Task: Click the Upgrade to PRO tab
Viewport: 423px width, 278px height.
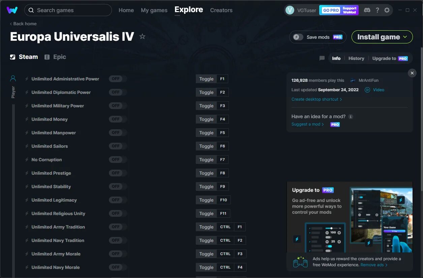Action: tap(390, 58)
